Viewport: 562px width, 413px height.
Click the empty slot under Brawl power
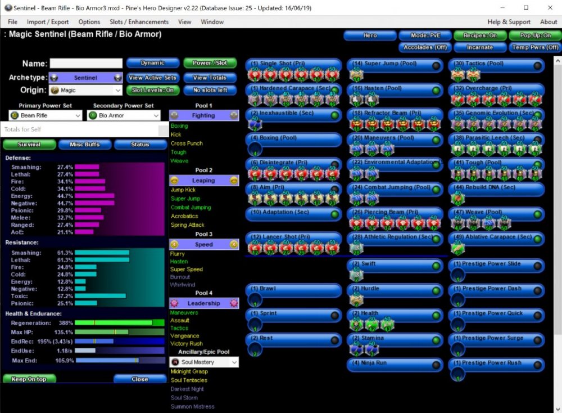[255, 299]
